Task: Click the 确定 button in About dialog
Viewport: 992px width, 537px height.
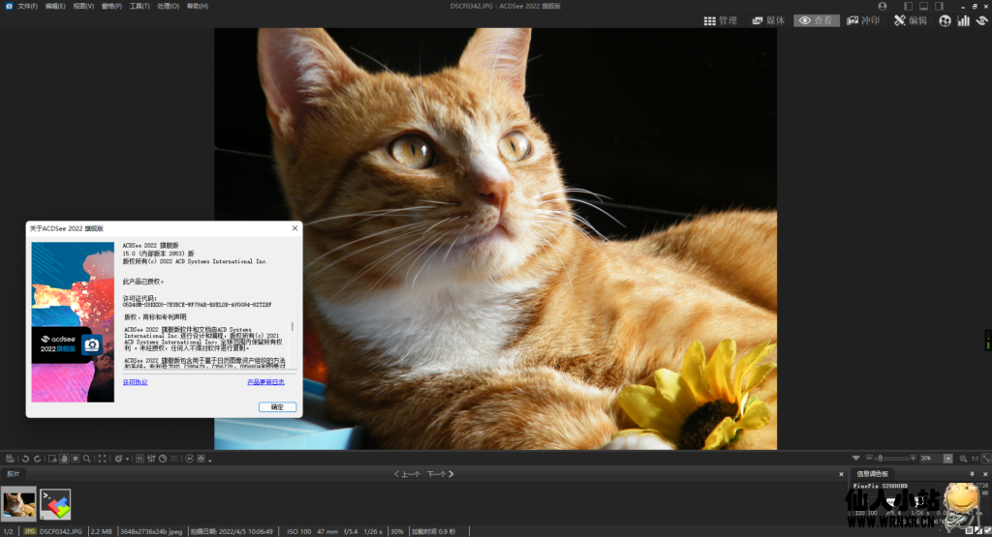Action: point(277,406)
